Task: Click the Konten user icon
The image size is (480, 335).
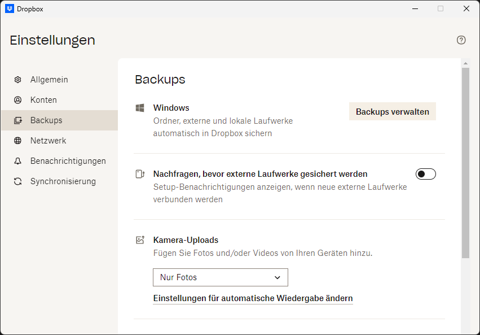Action: point(18,100)
